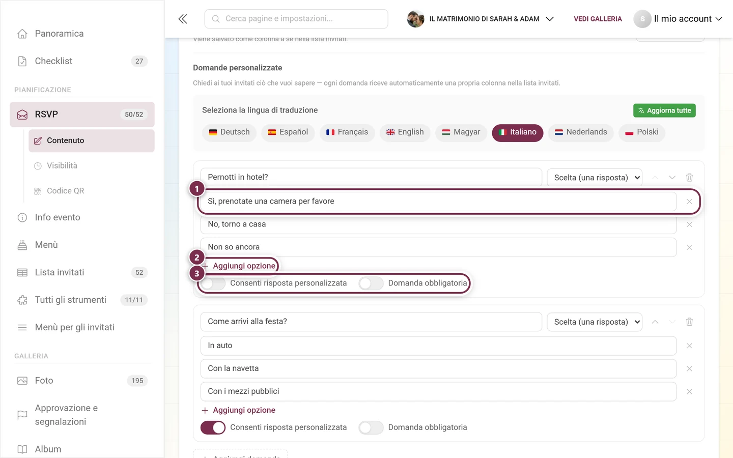
Task: Add option to "Come arrivi alla festa?" question
Action: [x=239, y=410]
